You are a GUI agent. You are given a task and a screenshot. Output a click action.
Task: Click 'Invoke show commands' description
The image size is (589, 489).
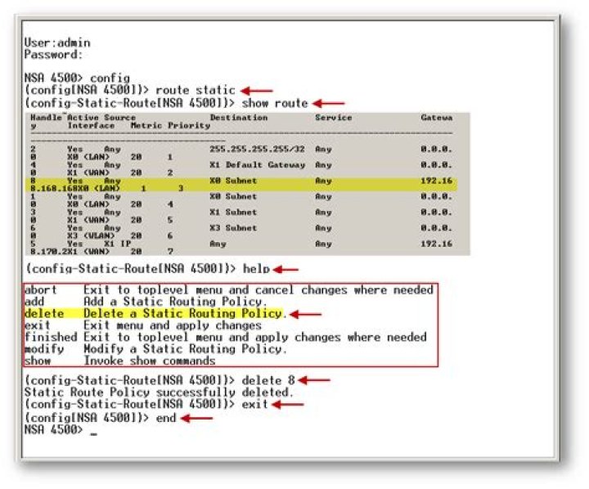tap(150, 361)
